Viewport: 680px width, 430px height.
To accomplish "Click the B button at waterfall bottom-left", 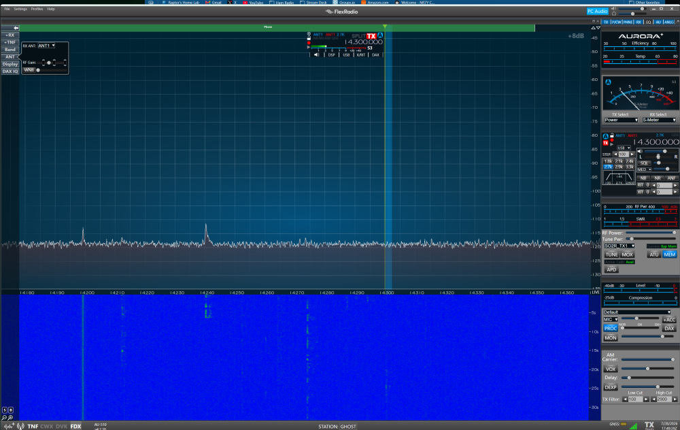I will point(10,410).
